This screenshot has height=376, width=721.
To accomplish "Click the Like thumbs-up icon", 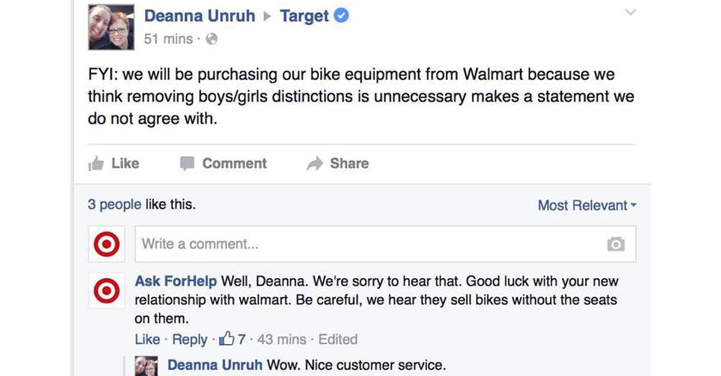I will click(x=97, y=163).
